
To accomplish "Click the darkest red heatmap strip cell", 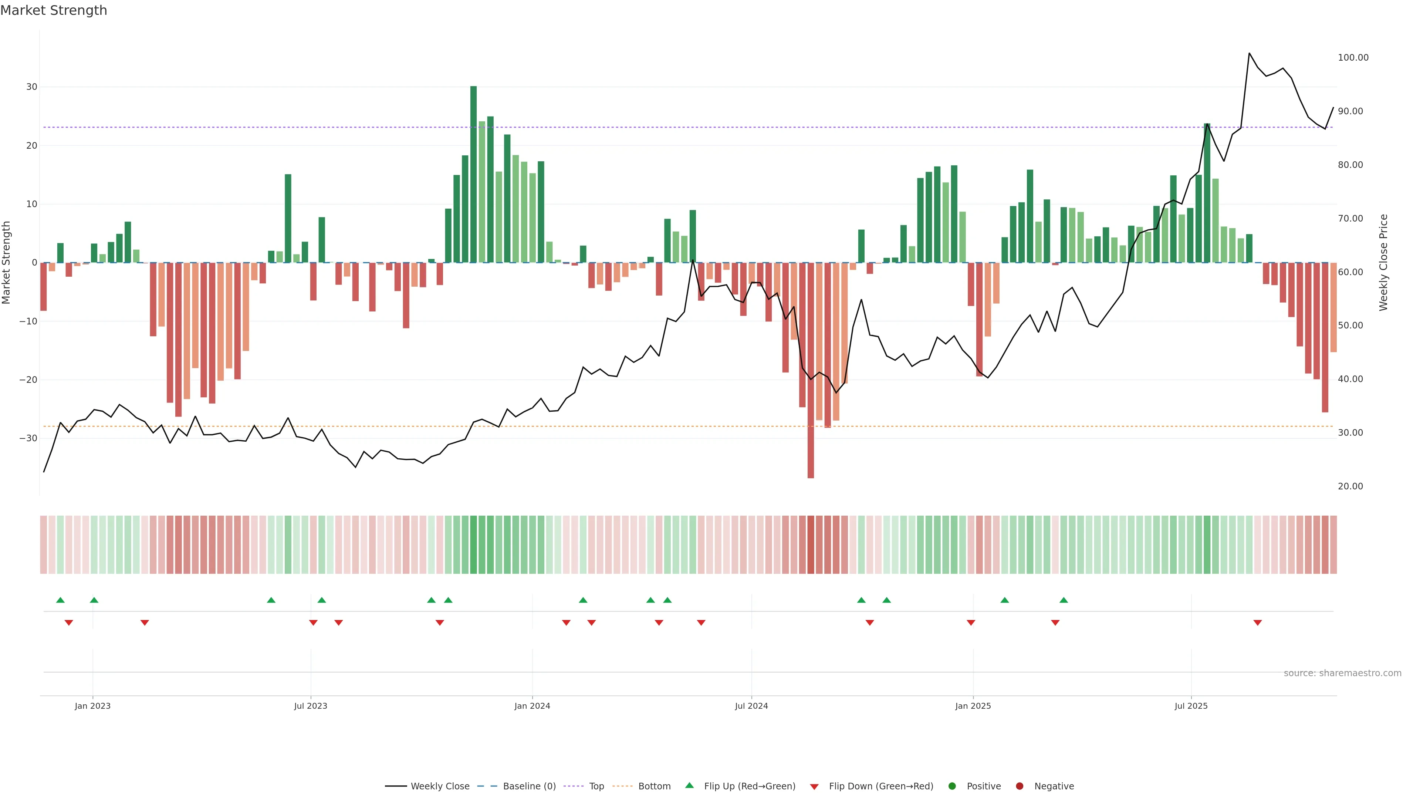I will (x=810, y=544).
